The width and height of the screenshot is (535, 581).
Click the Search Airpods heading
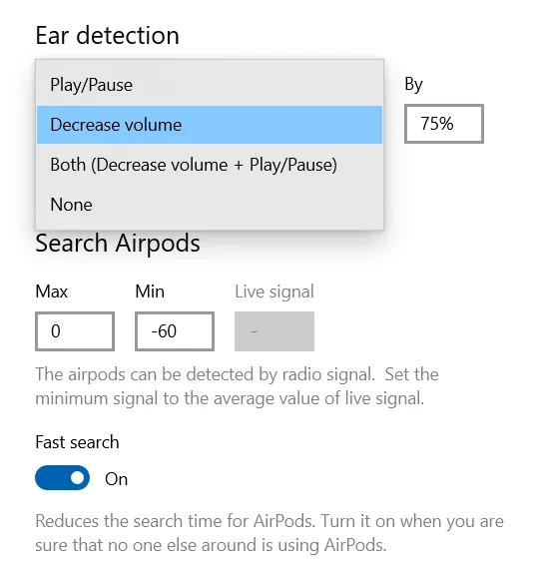[x=118, y=244]
